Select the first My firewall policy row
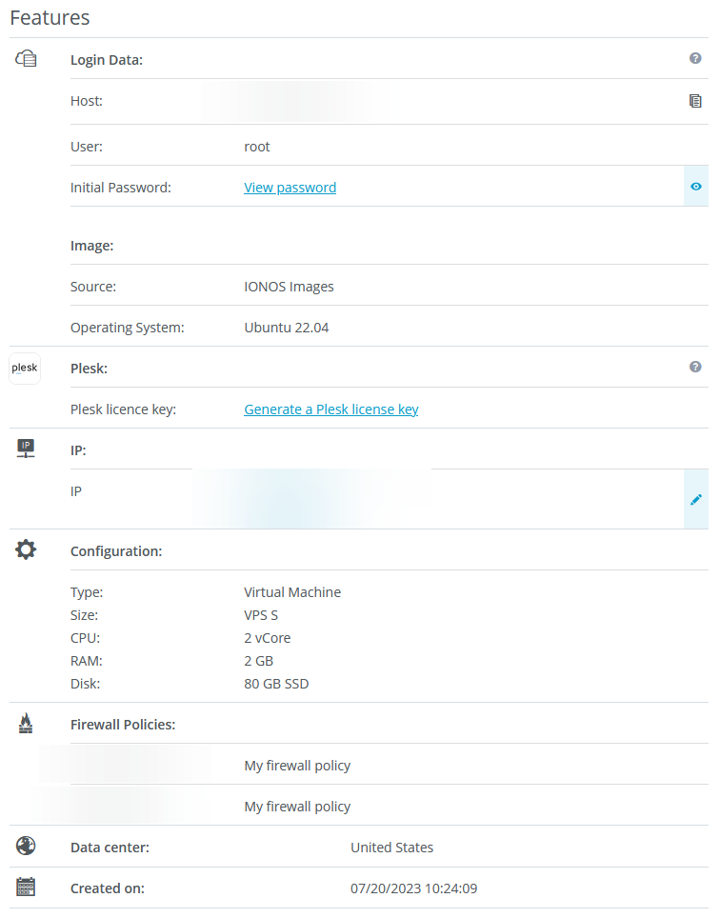 click(x=297, y=766)
